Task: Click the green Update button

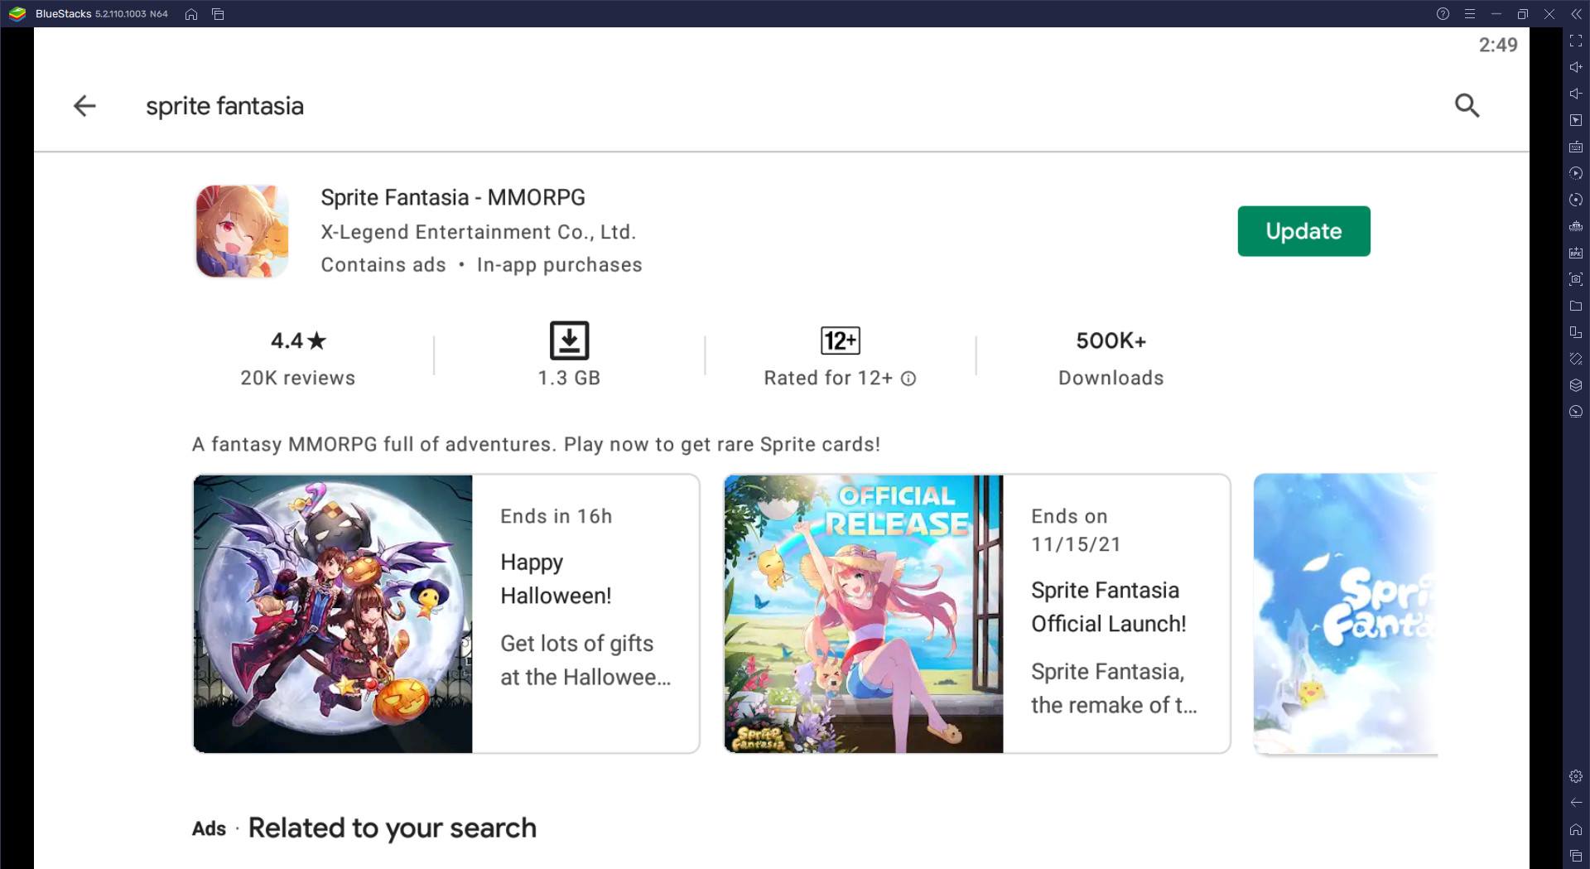Action: [1303, 231]
